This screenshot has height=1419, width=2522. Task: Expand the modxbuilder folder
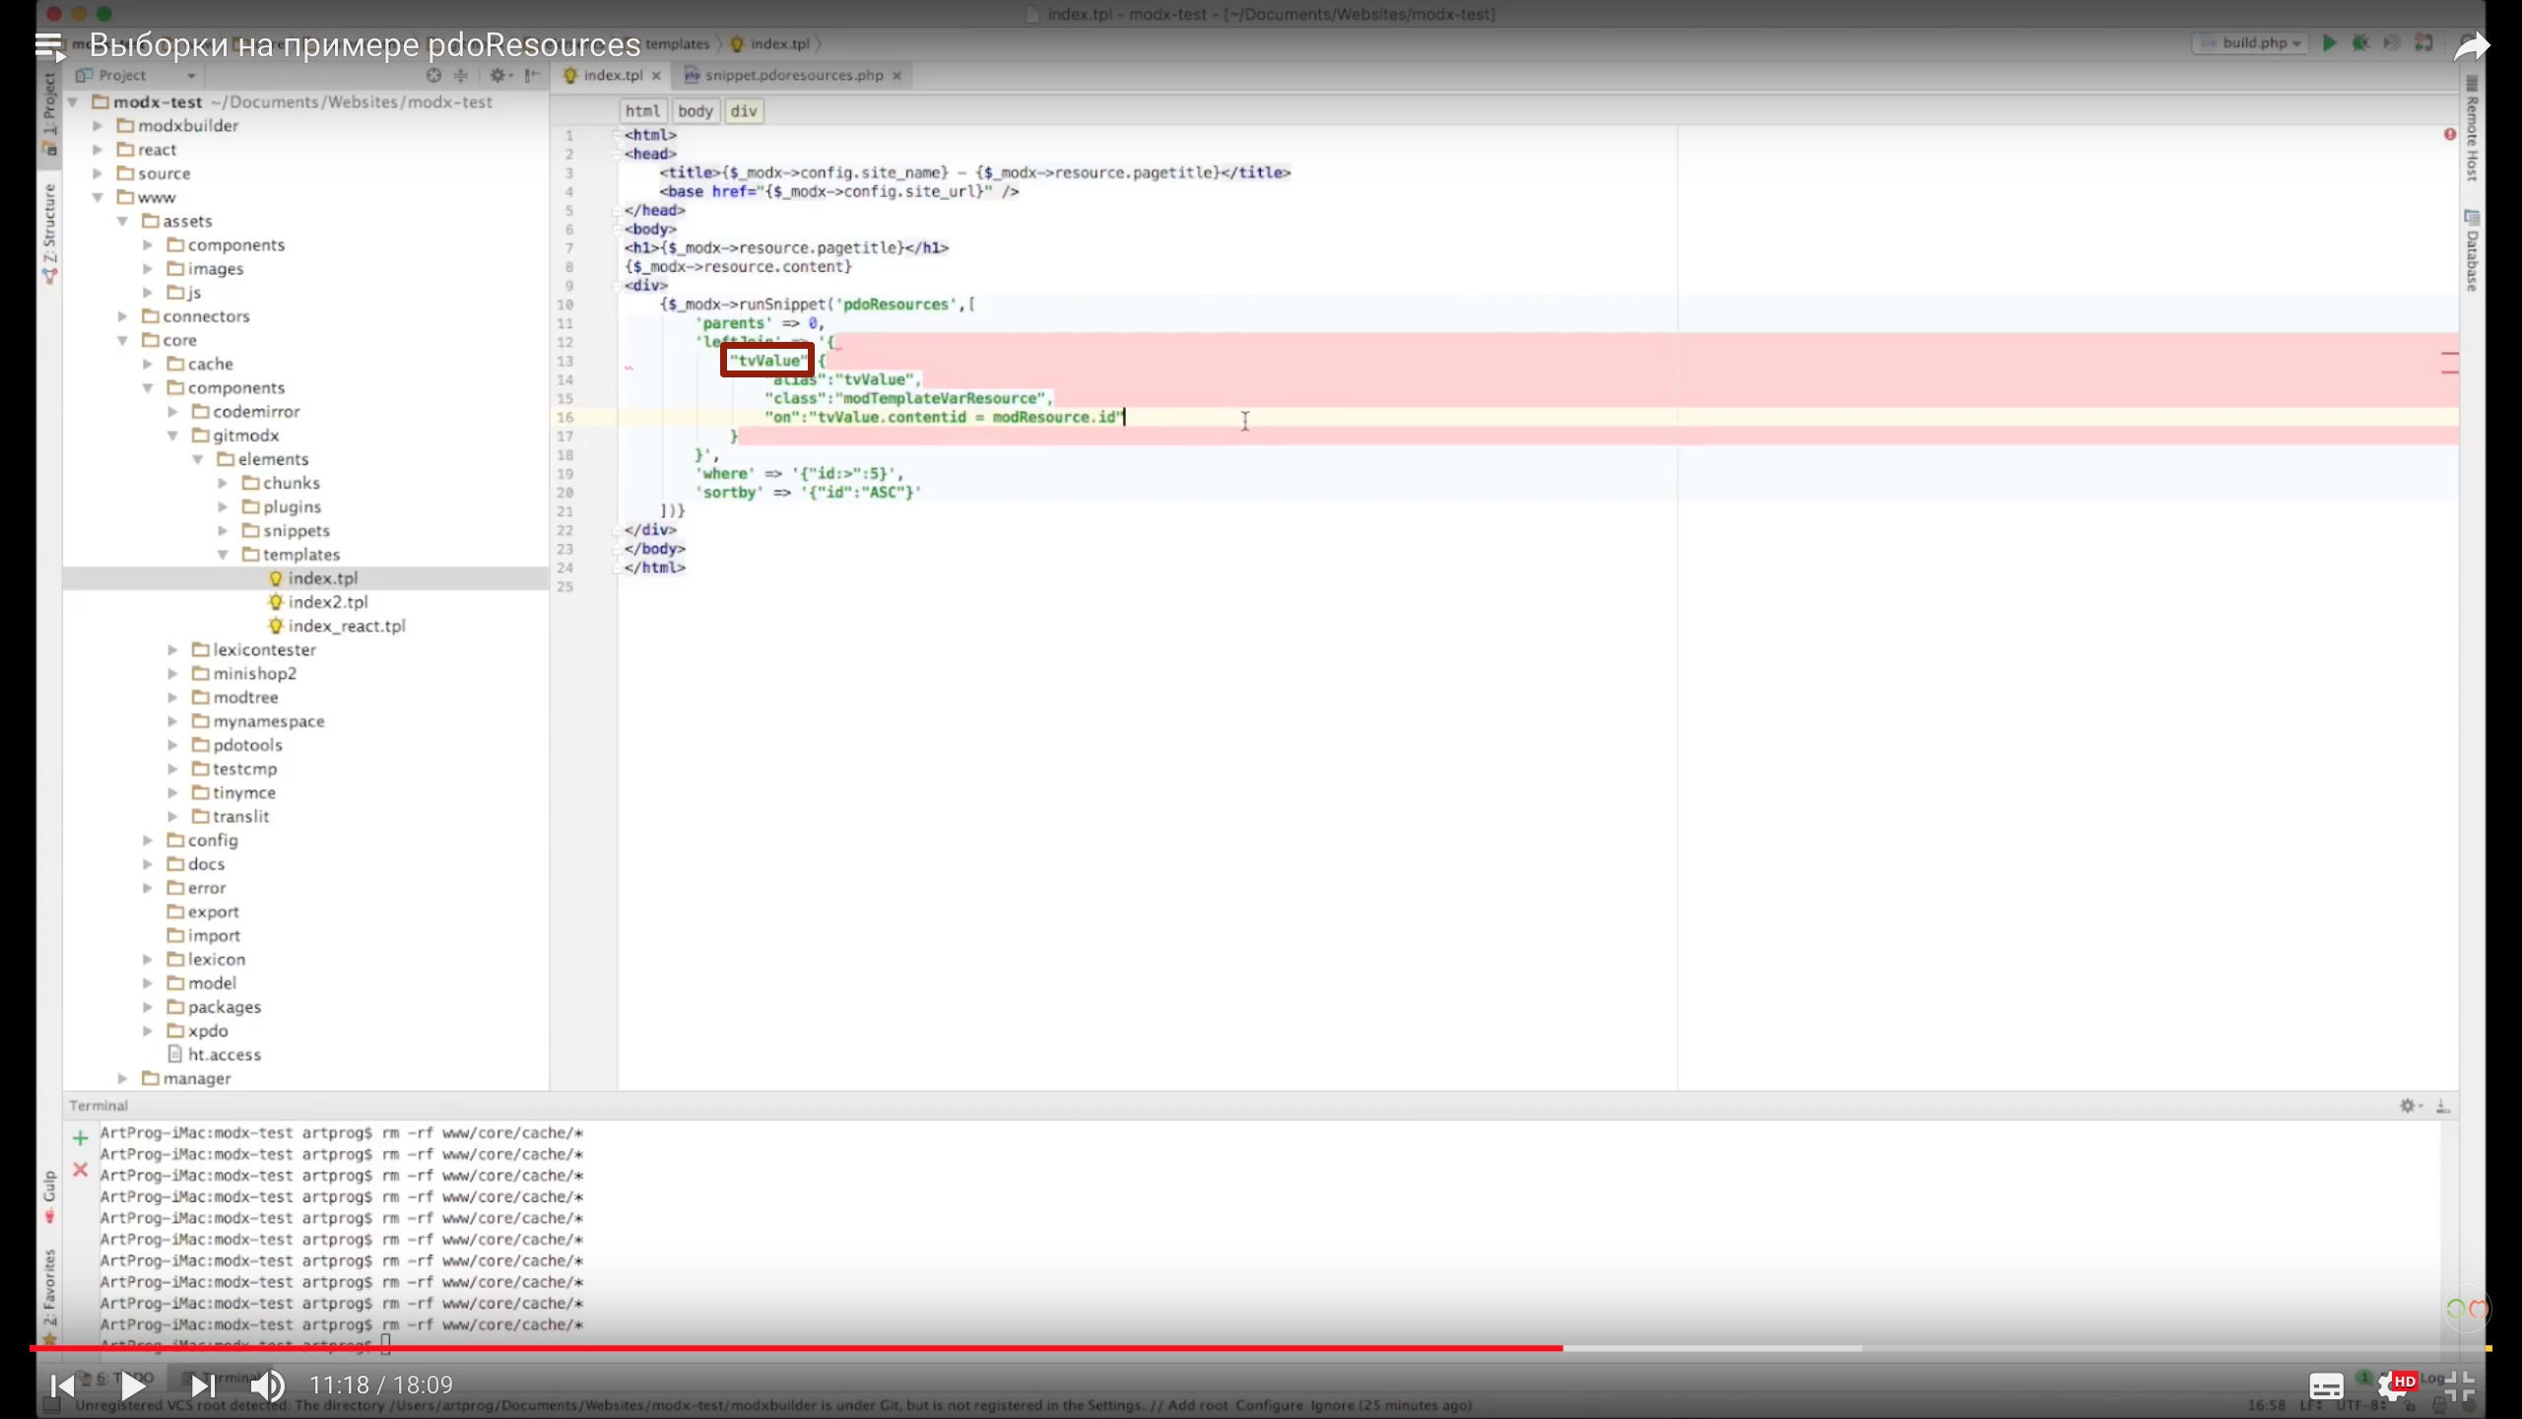click(98, 126)
